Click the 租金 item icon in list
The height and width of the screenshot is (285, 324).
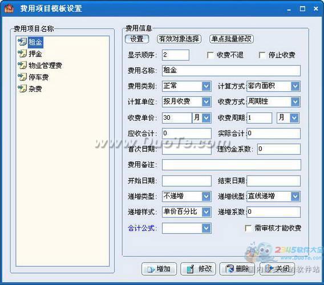[x=22, y=42]
